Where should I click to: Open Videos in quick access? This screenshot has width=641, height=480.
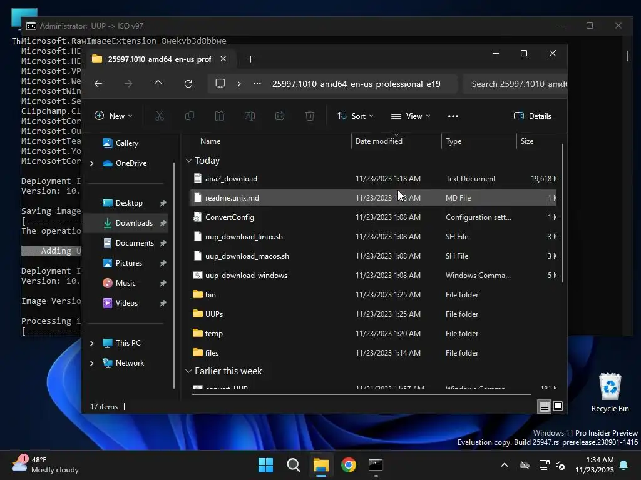(x=126, y=303)
